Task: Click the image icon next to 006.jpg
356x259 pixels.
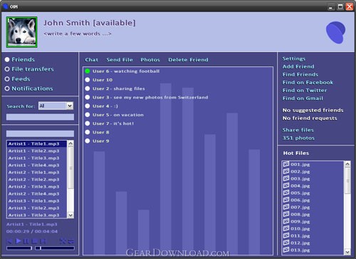Action: click(286, 200)
